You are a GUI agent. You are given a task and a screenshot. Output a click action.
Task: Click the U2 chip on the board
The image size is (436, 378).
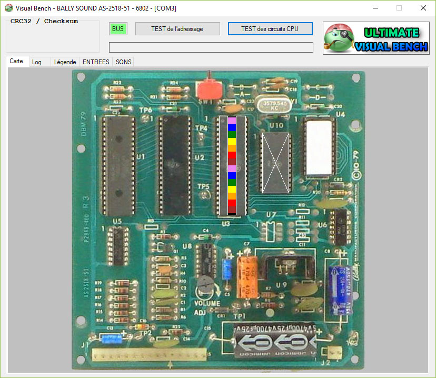175,166
